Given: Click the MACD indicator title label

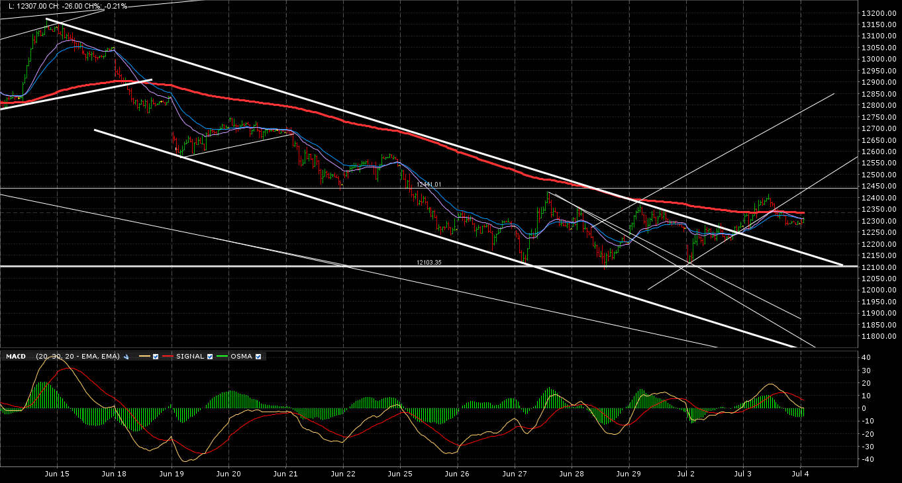Looking at the screenshot, I should pyautogui.click(x=16, y=357).
